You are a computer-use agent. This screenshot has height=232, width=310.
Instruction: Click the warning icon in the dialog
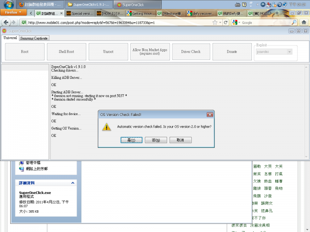(x=107, y=127)
